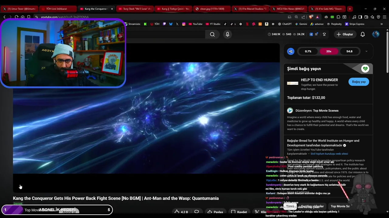Click the music note media control icon

(354, 17)
